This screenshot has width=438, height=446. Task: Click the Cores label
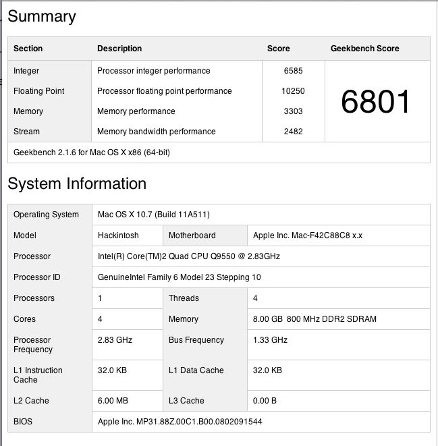coord(24,319)
